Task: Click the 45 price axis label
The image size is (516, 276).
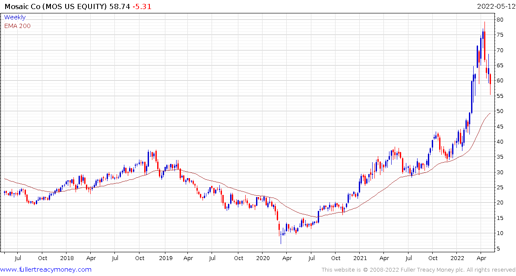Action: point(500,126)
